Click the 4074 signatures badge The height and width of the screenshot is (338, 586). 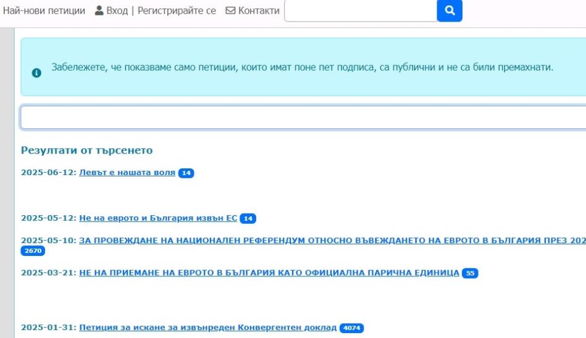pyautogui.click(x=351, y=328)
